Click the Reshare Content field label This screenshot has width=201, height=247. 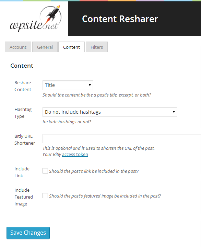coord(23,86)
